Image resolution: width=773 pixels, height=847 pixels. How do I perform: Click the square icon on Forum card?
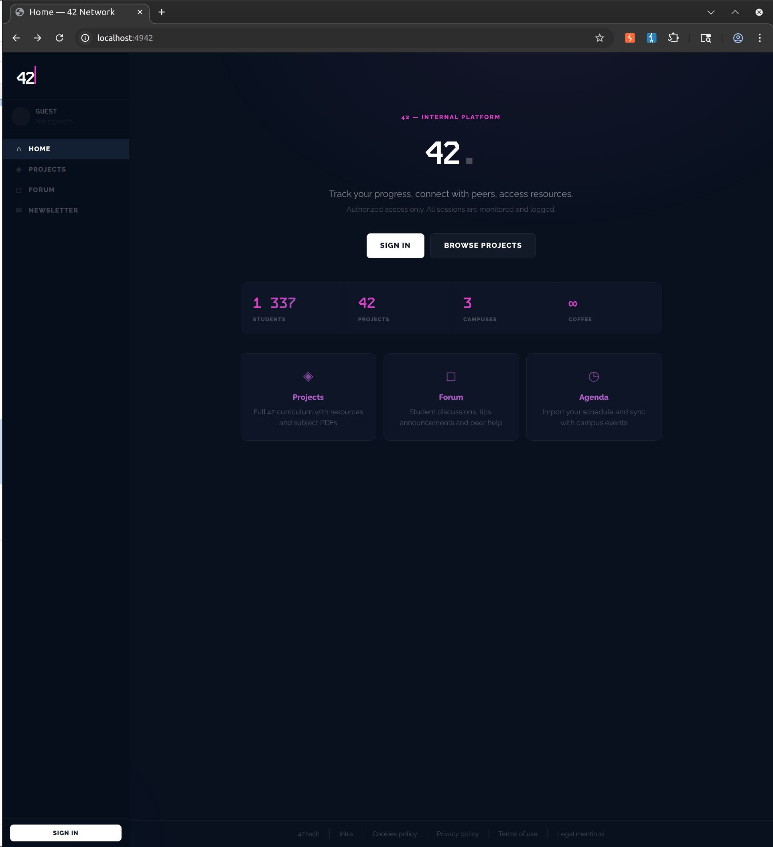[x=450, y=377]
